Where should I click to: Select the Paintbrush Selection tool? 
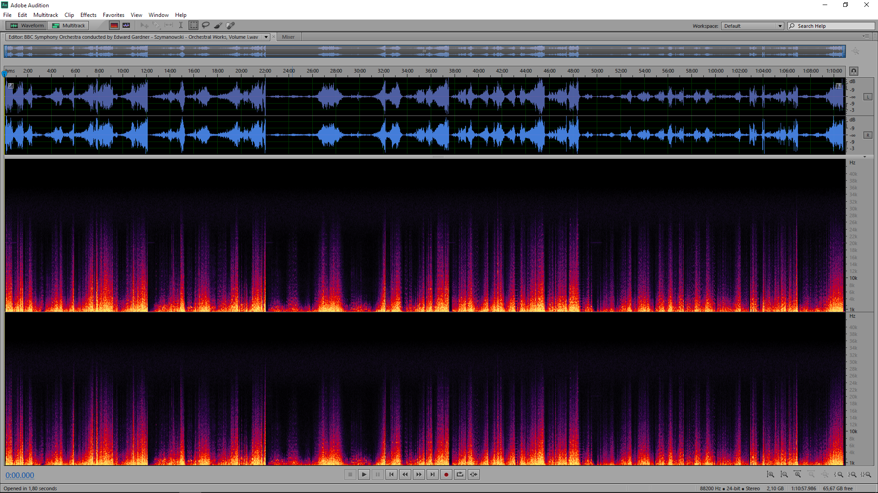[218, 26]
